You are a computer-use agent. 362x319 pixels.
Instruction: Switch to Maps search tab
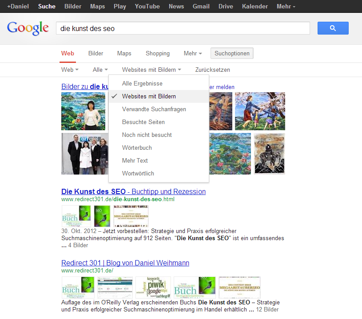124,54
